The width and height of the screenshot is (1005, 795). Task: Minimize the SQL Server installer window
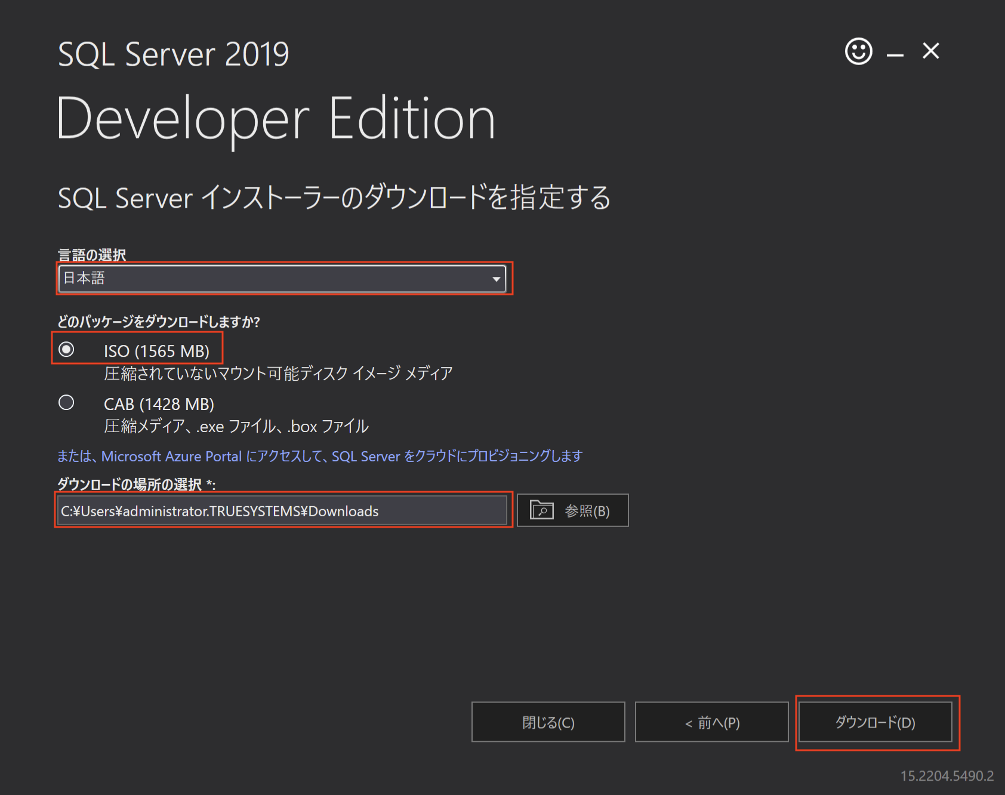click(895, 54)
